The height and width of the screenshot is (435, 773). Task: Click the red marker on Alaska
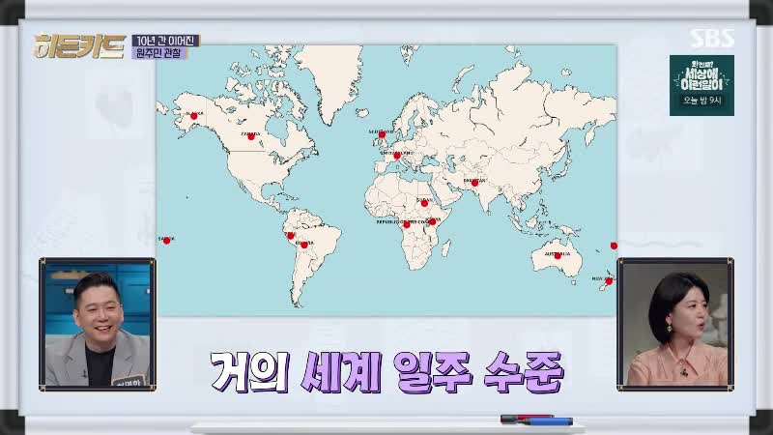coord(194,116)
